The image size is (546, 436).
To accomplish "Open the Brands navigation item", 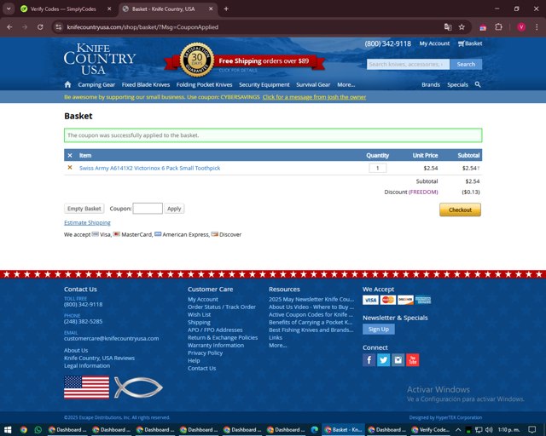I will 431,84.
